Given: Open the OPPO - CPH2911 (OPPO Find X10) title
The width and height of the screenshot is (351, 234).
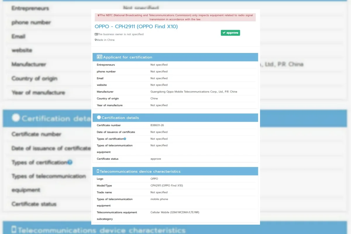Looking at the screenshot, I should (136, 26).
